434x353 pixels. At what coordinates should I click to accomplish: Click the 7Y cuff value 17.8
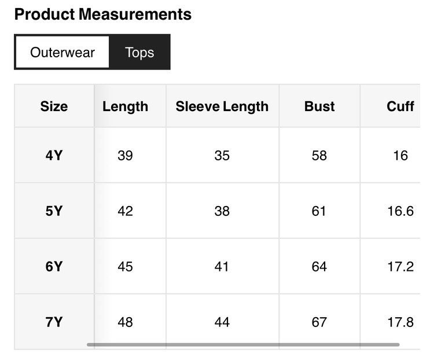(400, 322)
